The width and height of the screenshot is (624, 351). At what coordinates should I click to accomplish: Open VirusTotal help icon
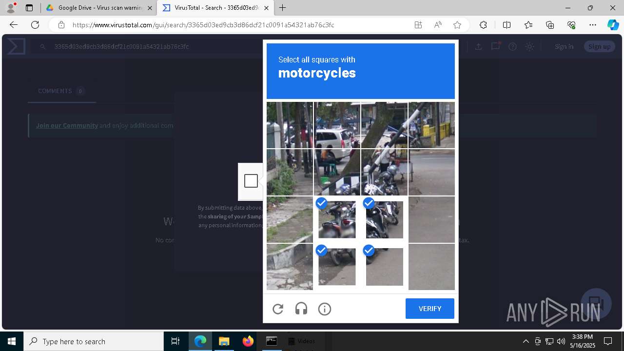(512, 46)
